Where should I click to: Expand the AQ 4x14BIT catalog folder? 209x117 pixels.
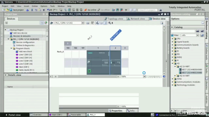pyautogui.click(x=175, y=76)
